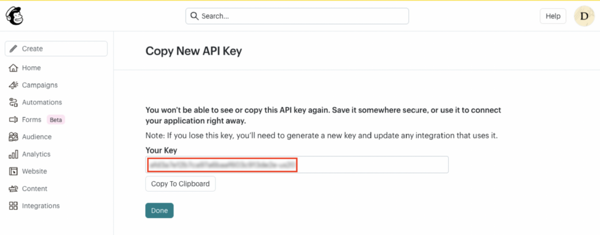
Task: Click the Mailchimp logo icon
Action: (13, 16)
